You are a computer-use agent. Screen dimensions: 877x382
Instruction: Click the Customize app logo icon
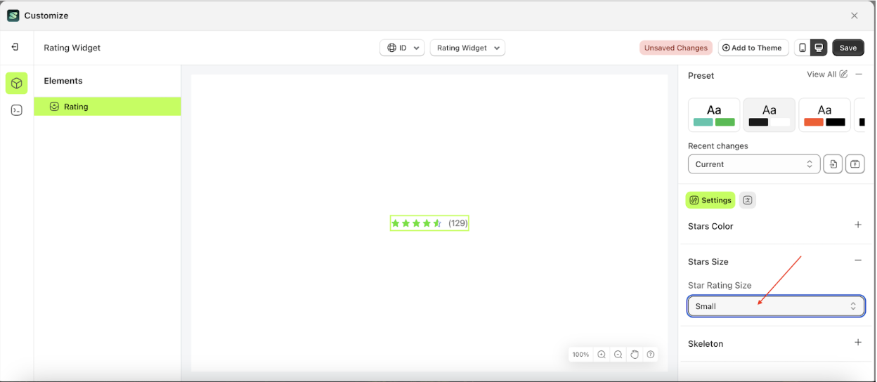click(x=13, y=15)
